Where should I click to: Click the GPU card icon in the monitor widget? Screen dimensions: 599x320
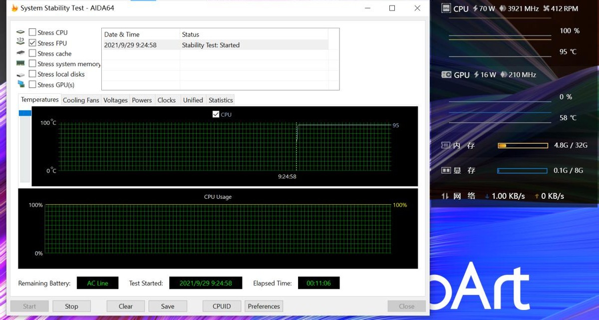point(446,74)
